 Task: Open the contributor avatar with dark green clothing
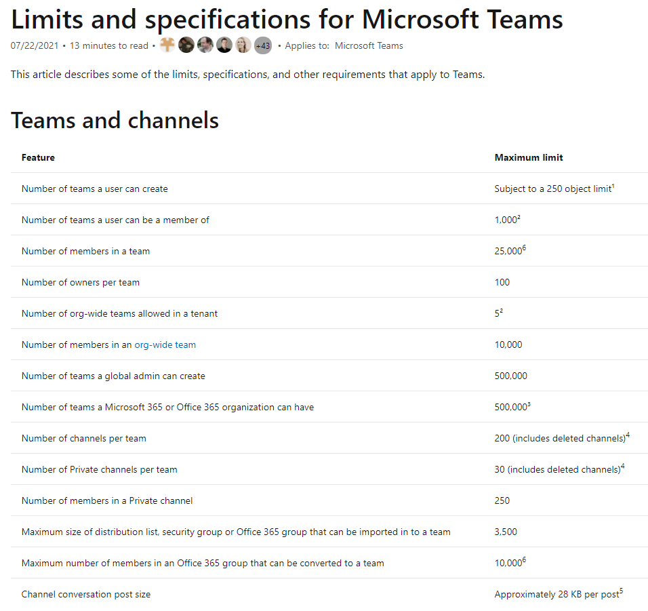click(x=186, y=45)
